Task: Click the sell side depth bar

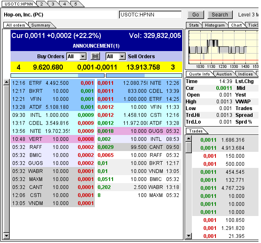Action: 144,76
